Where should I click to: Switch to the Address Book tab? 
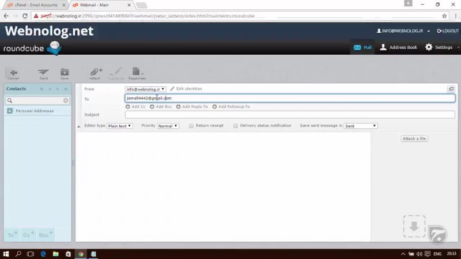click(x=399, y=47)
